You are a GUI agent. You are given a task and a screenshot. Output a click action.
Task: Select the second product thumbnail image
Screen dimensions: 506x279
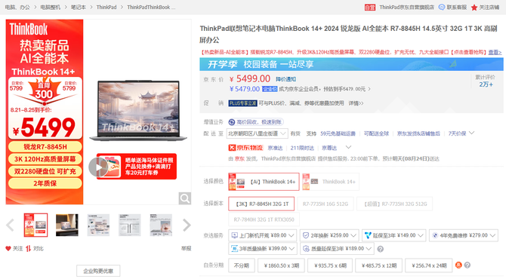(x=66, y=225)
